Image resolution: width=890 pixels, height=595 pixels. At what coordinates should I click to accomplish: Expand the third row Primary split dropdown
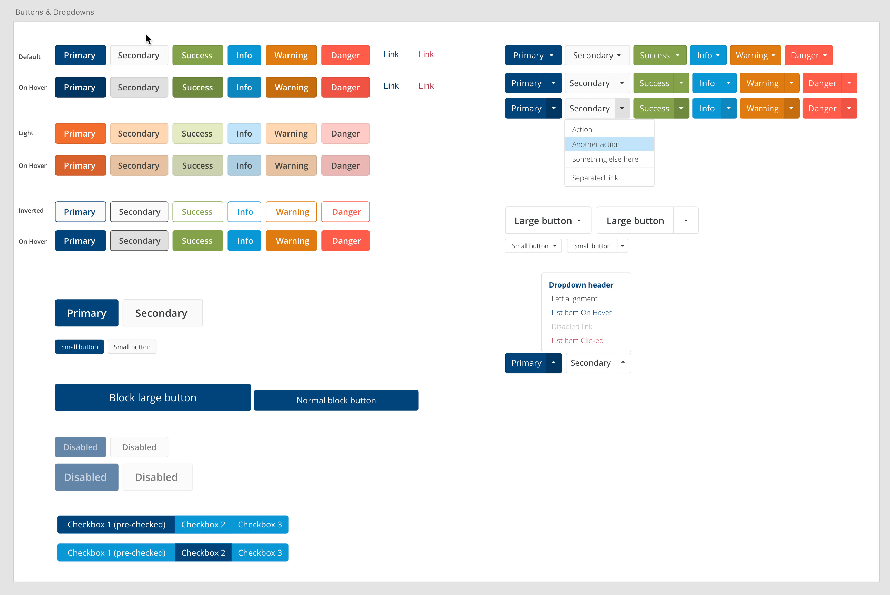click(x=554, y=108)
